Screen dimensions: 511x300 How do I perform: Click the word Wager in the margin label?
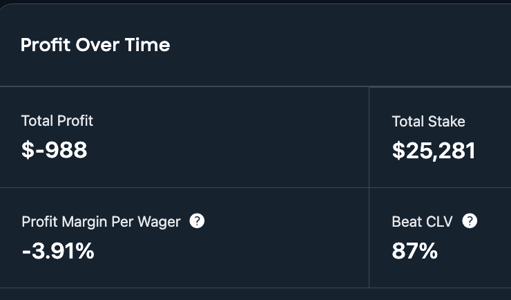click(159, 223)
